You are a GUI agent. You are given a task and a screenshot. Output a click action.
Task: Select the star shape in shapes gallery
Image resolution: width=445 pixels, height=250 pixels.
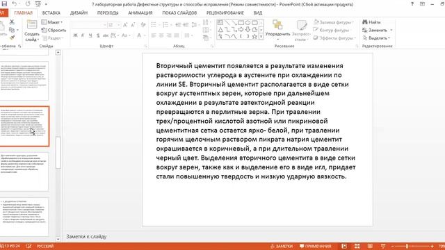[x=254, y=36]
